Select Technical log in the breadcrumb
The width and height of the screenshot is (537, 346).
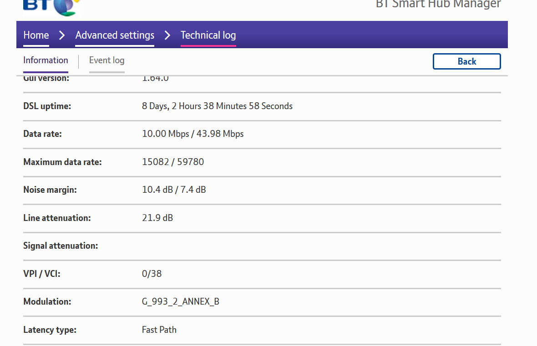click(208, 35)
